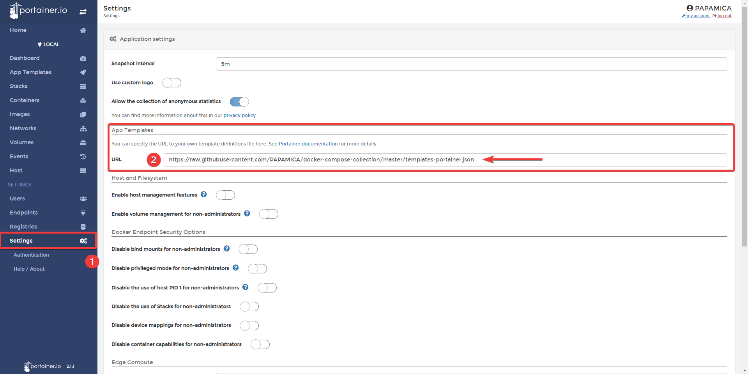Collapse the sidebar with the arrows icon

pos(83,12)
